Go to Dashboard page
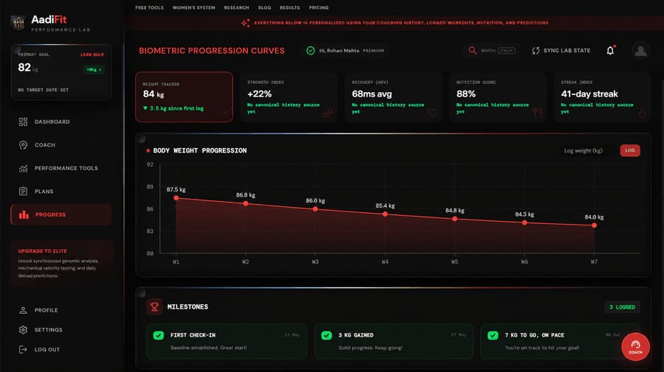Image resolution: width=664 pixels, height=372 pixels. click(61, 122)
